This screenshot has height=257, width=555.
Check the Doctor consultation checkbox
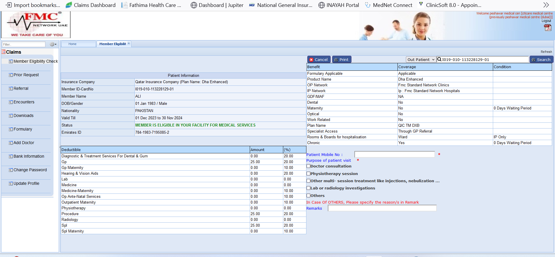tap(308, 166)
